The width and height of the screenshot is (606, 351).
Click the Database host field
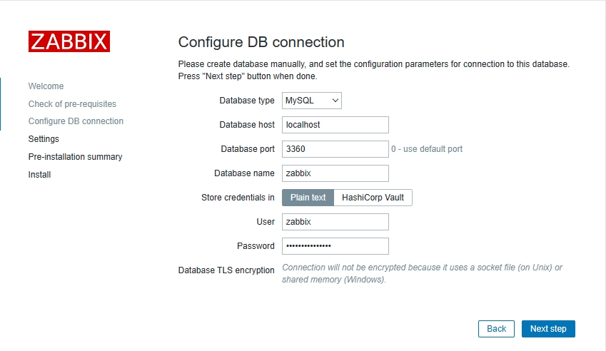pyautogui.click(x=335, y=125)
